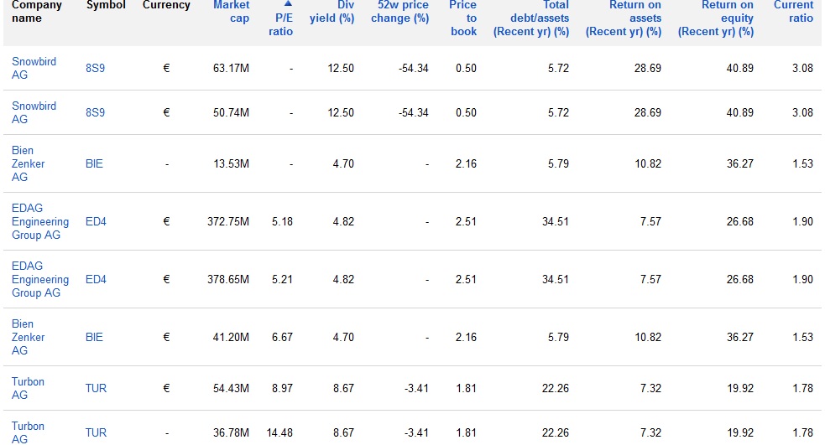Image resolution: width=825 pixels, height=445 pixels.
Task: Sort by 52w price change (%) header
Action: [x=399, y=11]
